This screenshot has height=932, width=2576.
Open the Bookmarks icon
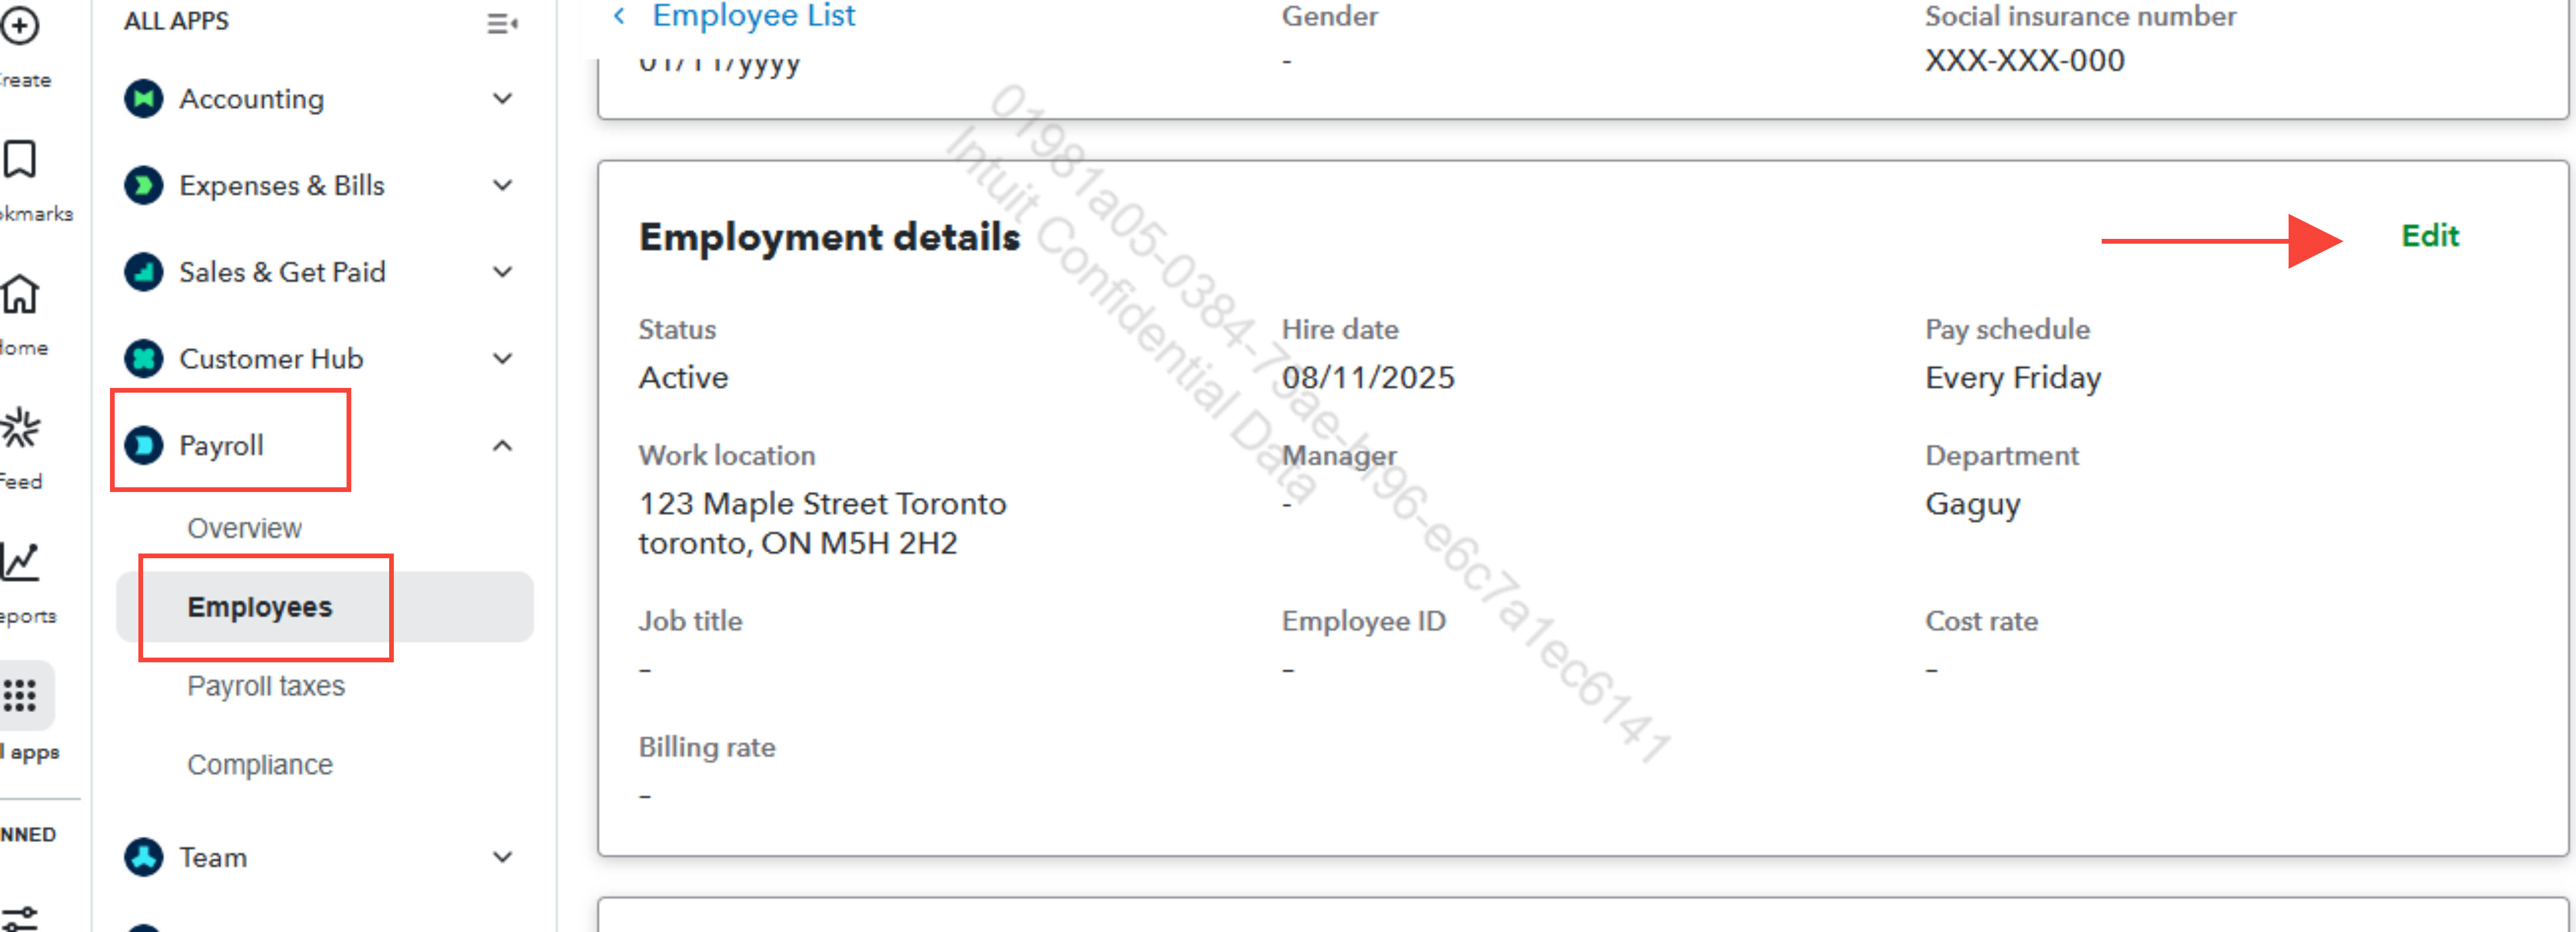click(19, 159)
